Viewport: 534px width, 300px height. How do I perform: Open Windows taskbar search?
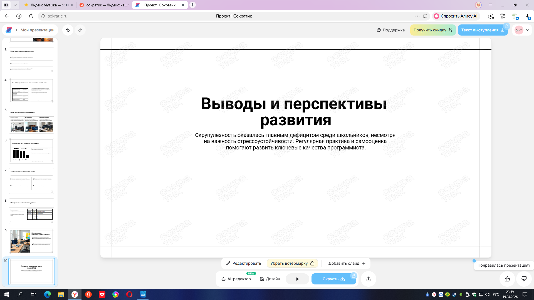[x=20, y=294]
